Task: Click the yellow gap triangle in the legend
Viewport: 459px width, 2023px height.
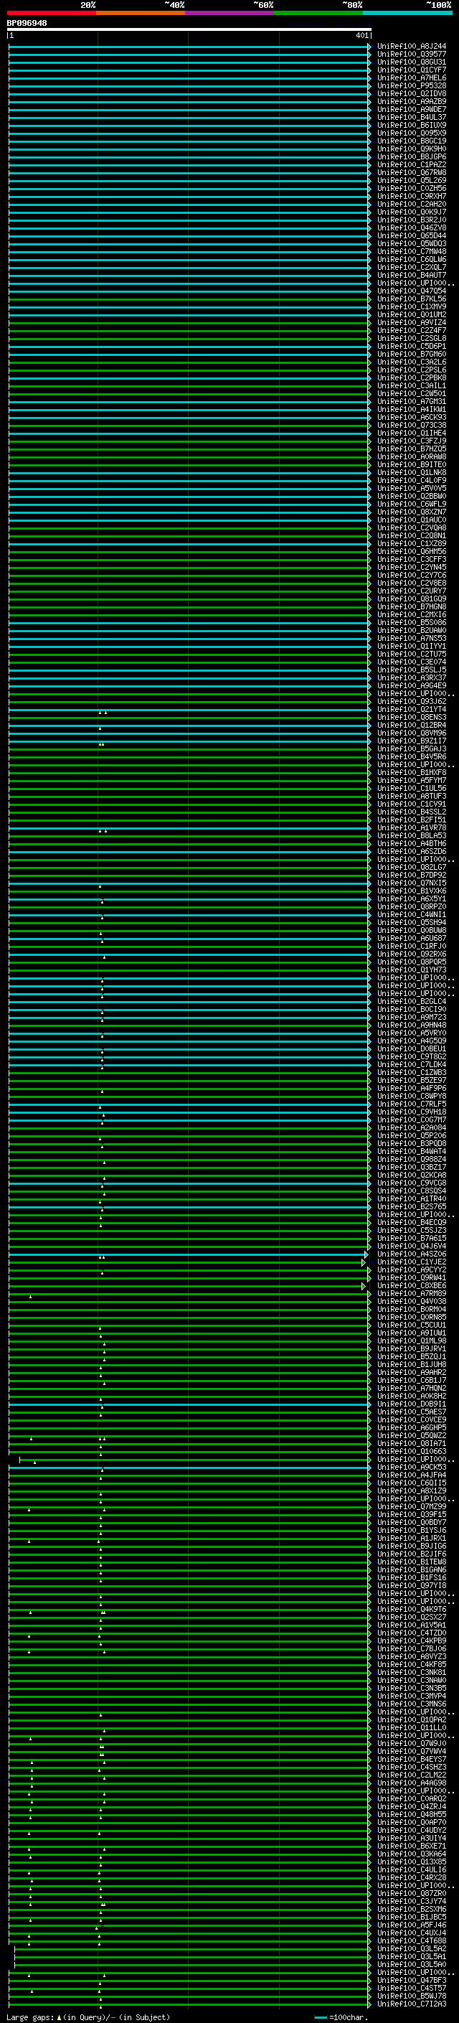Action: pyautogui.click(x=59, y=2017)
